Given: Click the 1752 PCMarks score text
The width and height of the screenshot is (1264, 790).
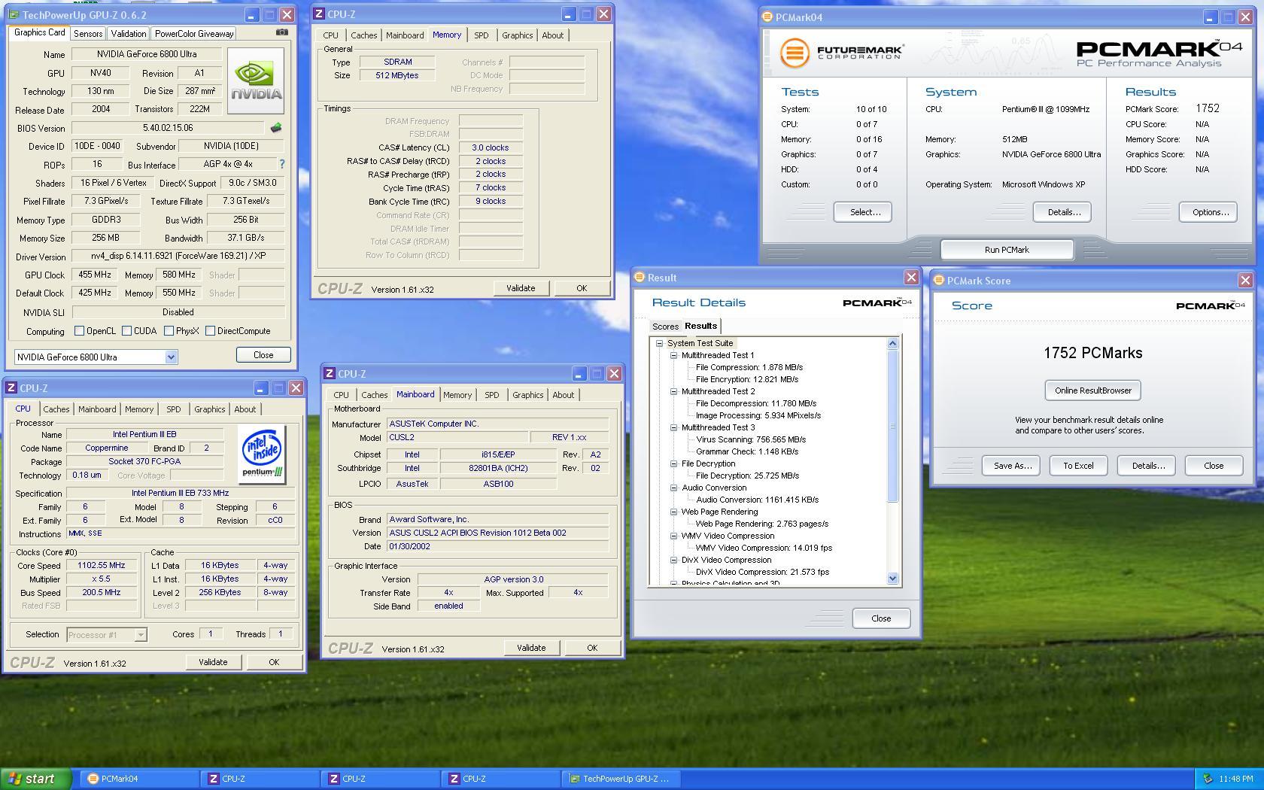Looking at the screenshot, I should 1092,354.
